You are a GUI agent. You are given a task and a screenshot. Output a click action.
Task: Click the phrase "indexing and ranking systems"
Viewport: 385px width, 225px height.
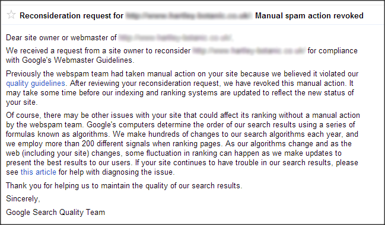pyautogui.click(x=166, y=93)
